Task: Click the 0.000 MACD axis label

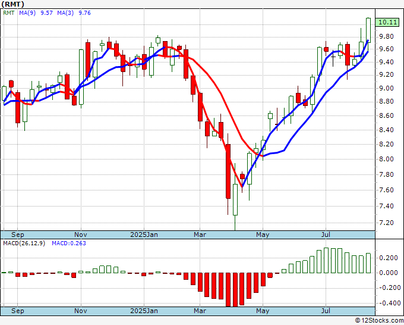Action: click(x=389, y=273)
